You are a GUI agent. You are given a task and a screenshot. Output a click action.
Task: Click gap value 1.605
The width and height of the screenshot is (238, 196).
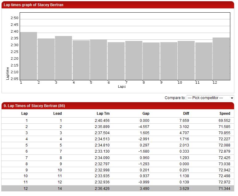coord(144,133)
